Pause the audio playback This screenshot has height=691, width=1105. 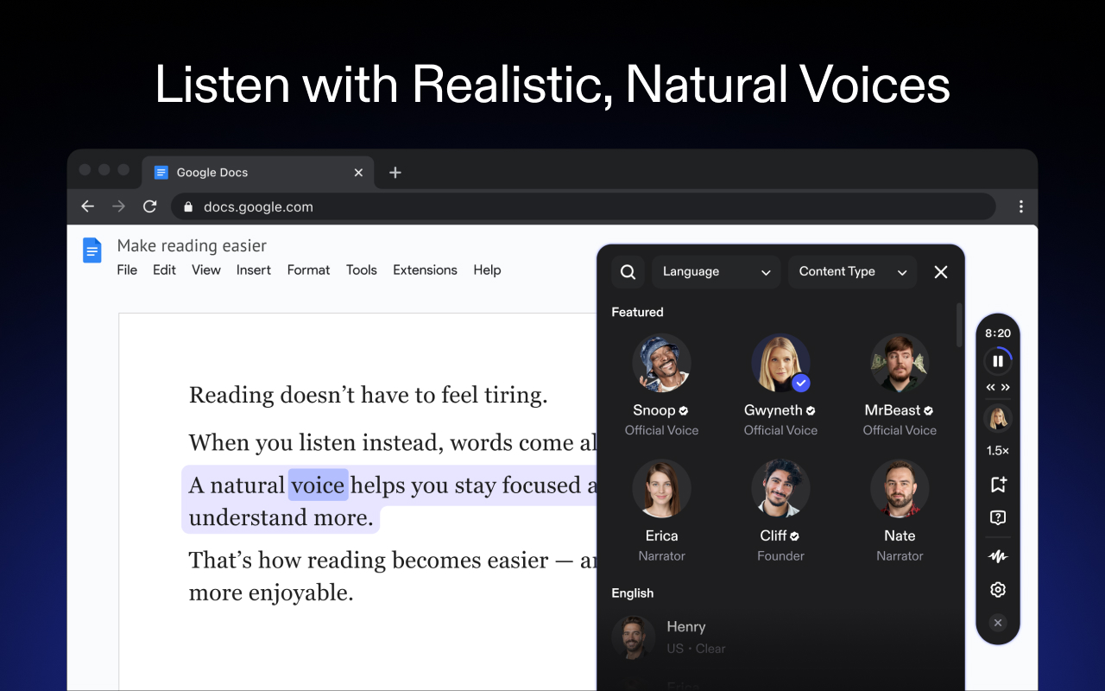point(997,361)
